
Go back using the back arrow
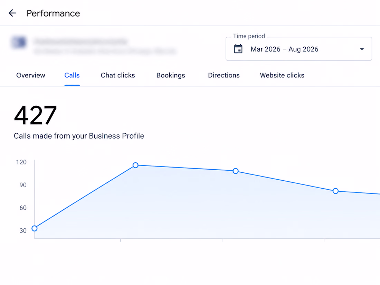point(12,13)
